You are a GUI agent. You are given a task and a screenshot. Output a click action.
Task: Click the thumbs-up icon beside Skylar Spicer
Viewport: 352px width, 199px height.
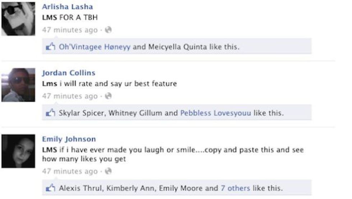[51, 113]
